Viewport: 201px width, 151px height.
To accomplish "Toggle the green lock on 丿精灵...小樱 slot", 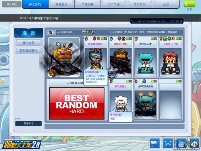I will (x=177, y=39).
